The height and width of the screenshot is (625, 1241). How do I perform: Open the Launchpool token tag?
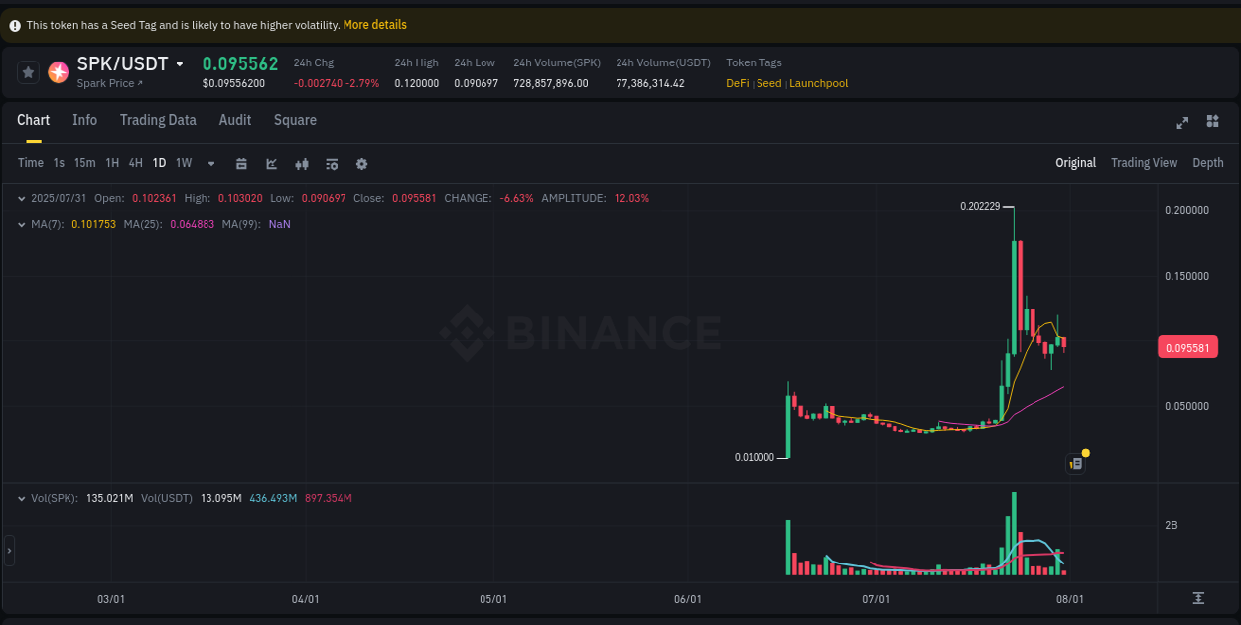(x=818, y=83)
